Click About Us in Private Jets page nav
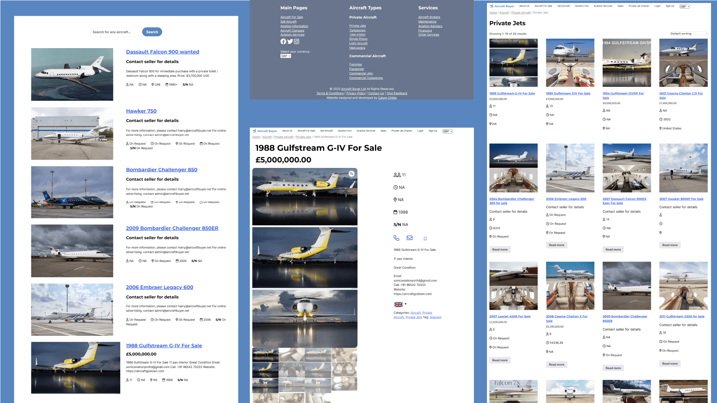717x403 pixels. point(524,6)
